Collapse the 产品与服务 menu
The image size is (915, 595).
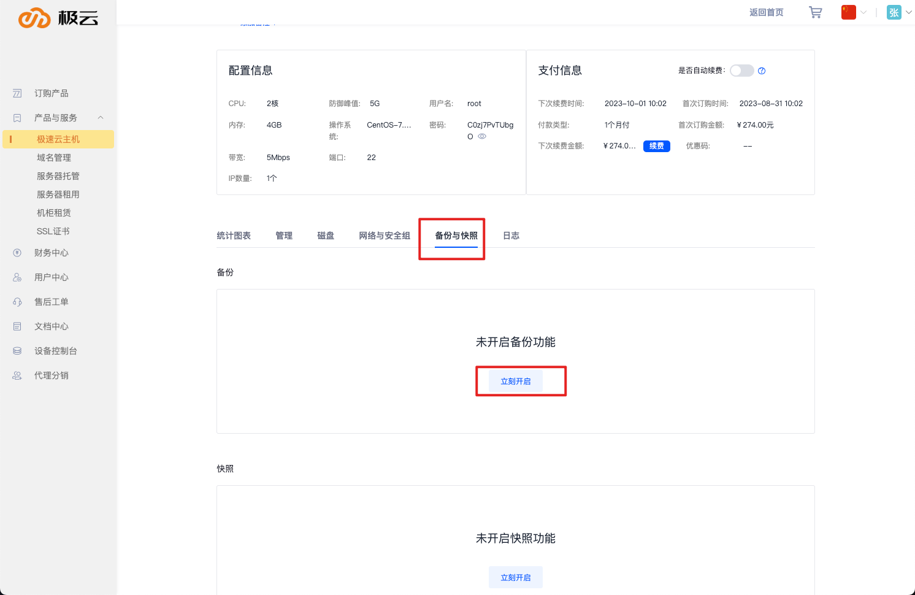[x=101, y=118]
